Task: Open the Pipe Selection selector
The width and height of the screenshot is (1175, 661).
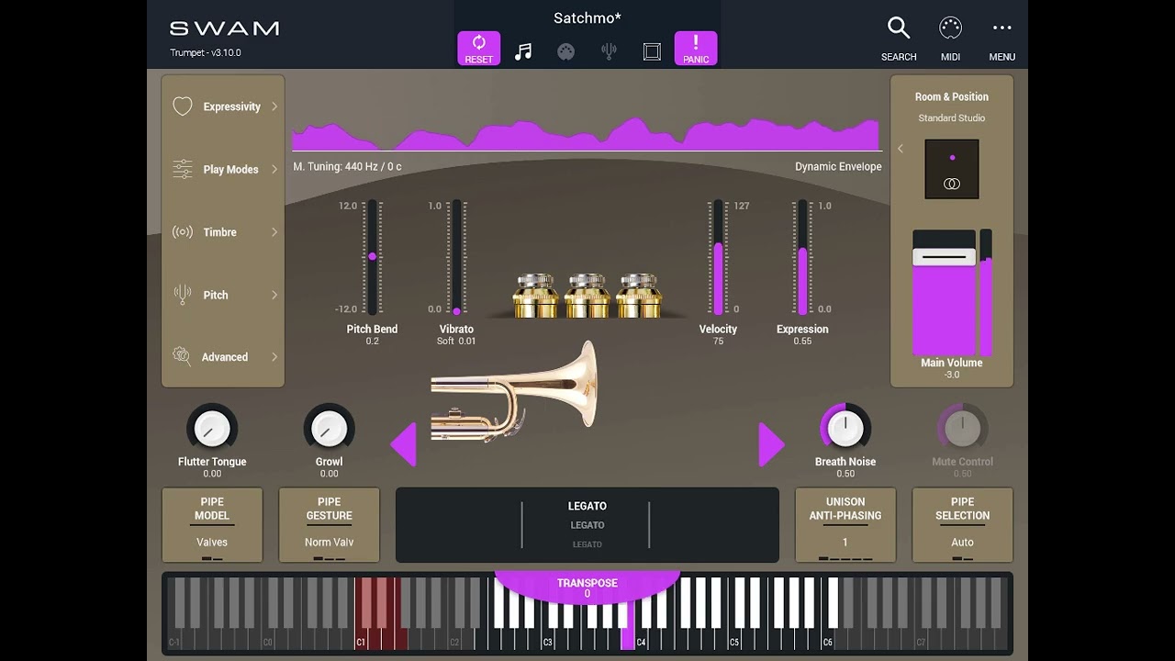Action: (962, 525)
